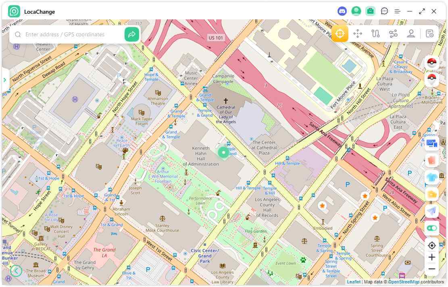448x287 pixels.
Task: Click the paper plane icon
Action: 432,211
